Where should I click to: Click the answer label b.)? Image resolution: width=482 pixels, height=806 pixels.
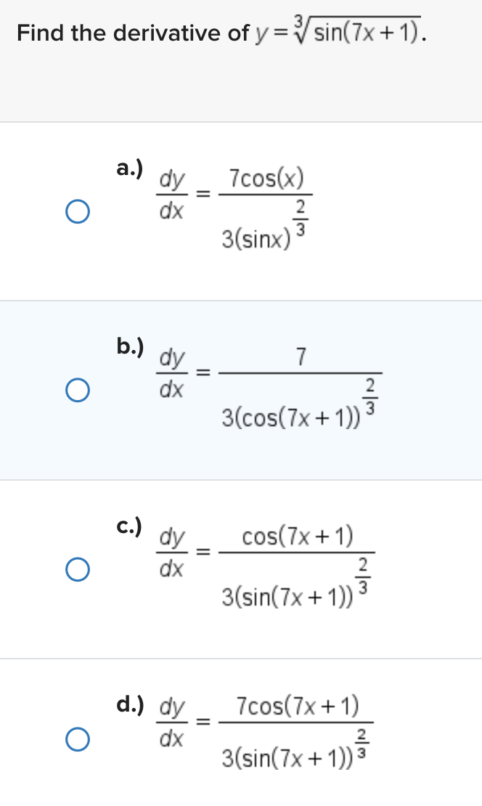(128, 347)
